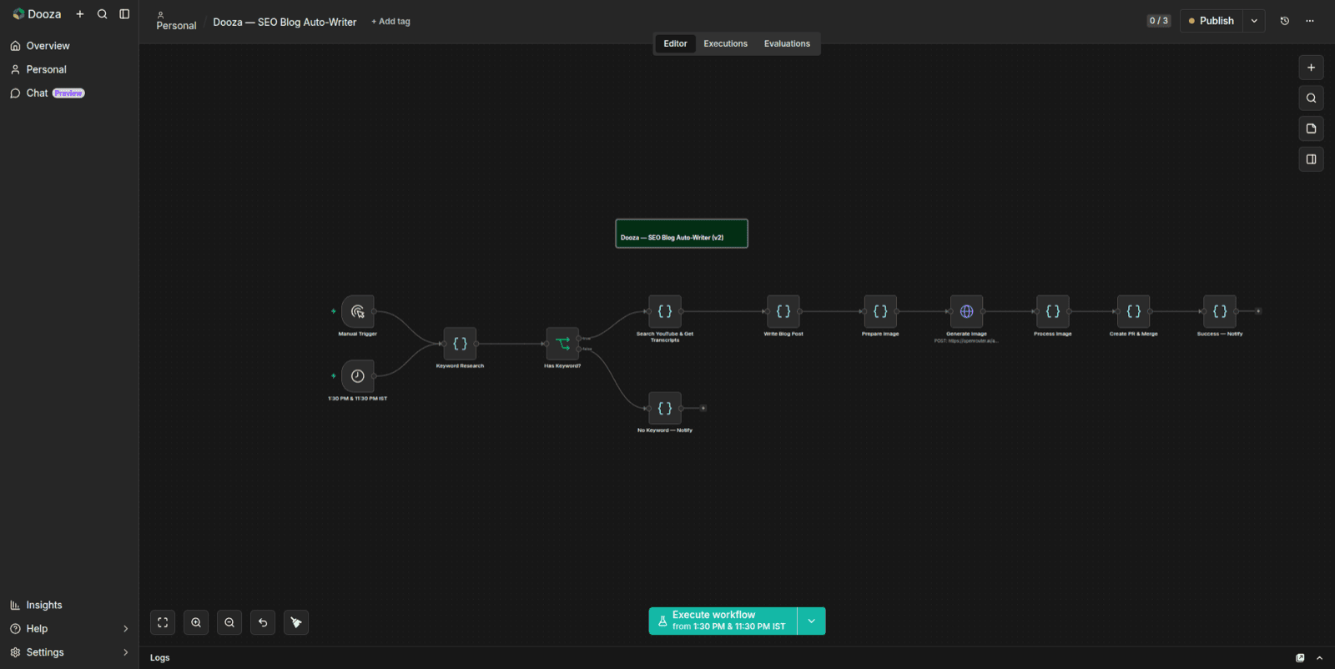The image size is (1335, 669).
Task: Open search from sidebar header magnifier
Action: tap(102, 14)
